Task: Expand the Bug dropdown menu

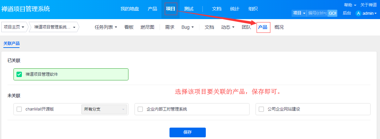Action: pos(188,27)
